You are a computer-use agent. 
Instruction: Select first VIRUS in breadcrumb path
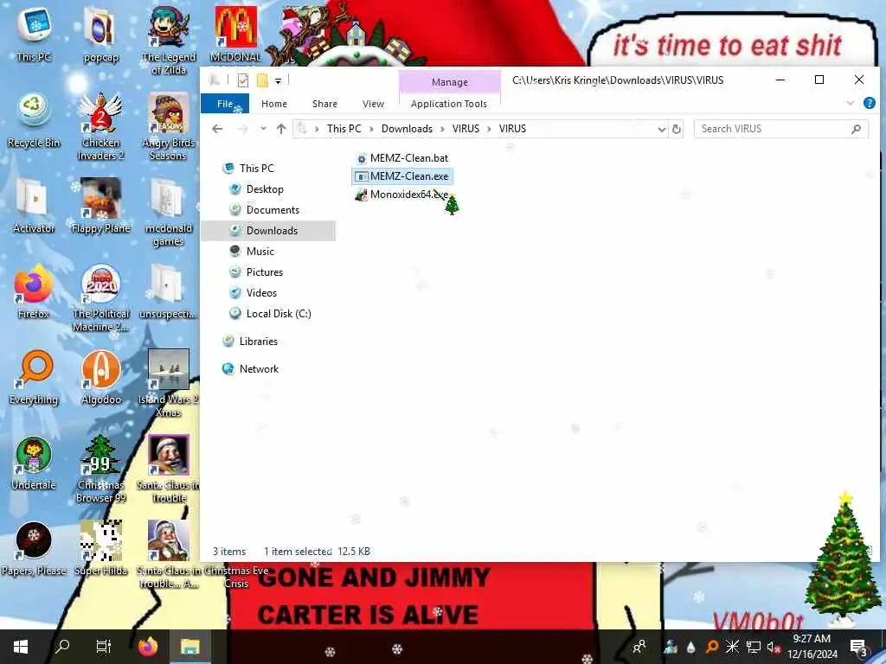coord(465,129)
